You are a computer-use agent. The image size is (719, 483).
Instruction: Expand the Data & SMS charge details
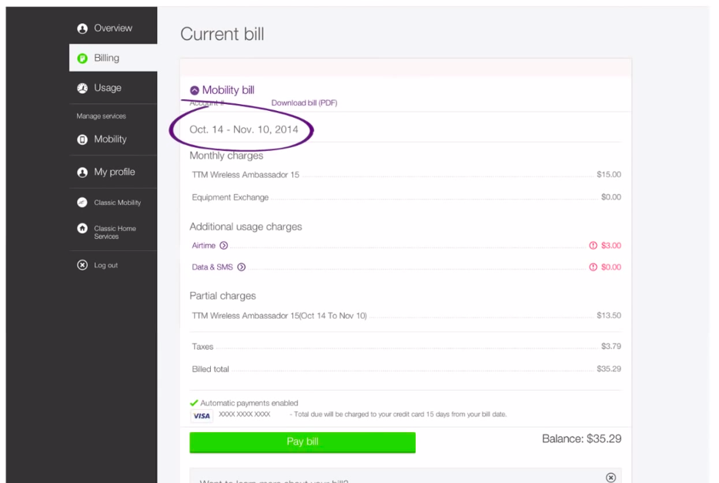[242, 267]
